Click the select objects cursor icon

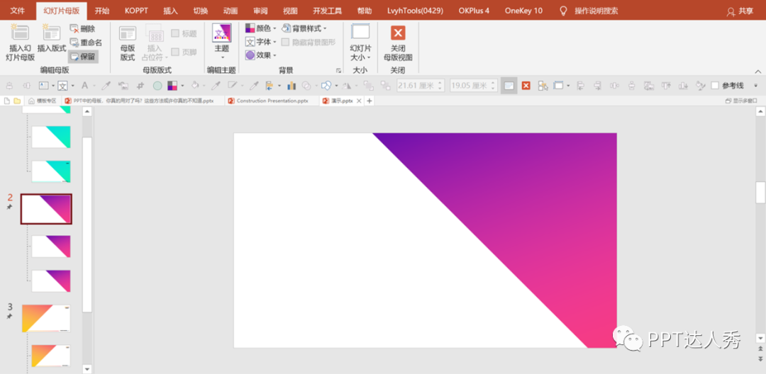(543, 86)
